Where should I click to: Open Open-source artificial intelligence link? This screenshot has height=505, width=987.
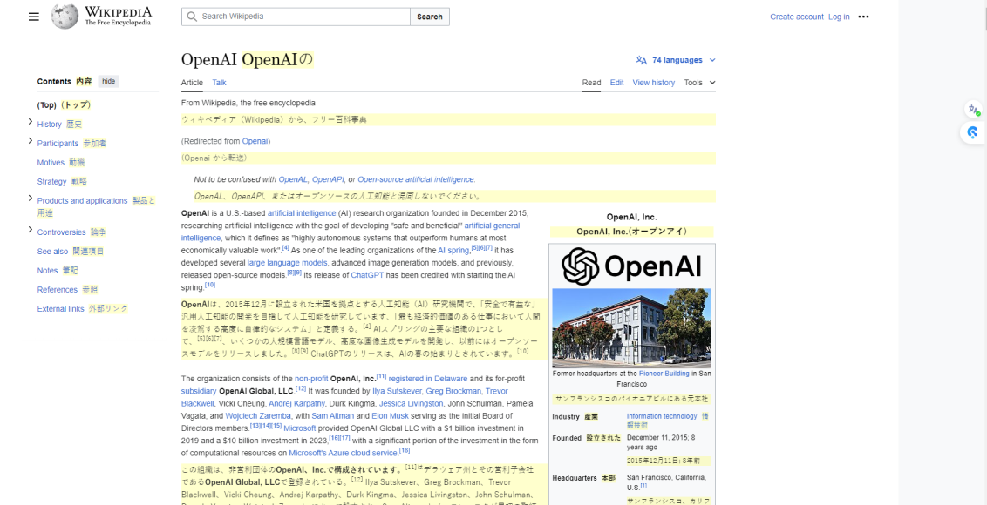(415, 179)
